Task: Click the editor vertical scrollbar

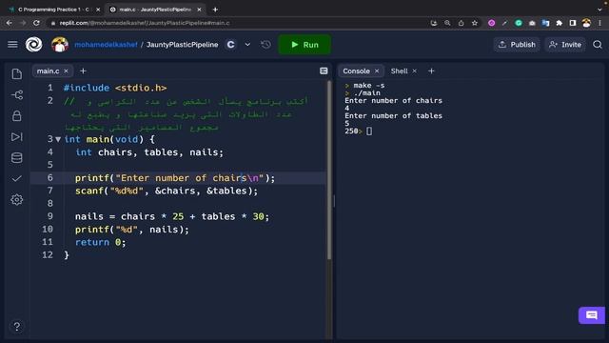Action: click(329, 170)
